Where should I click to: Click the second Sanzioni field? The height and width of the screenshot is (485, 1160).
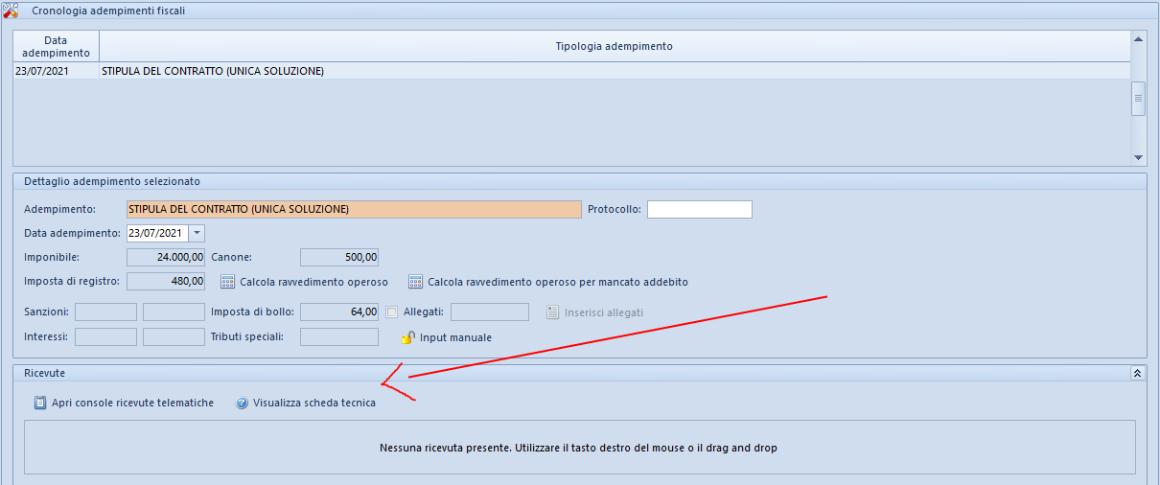174,312
